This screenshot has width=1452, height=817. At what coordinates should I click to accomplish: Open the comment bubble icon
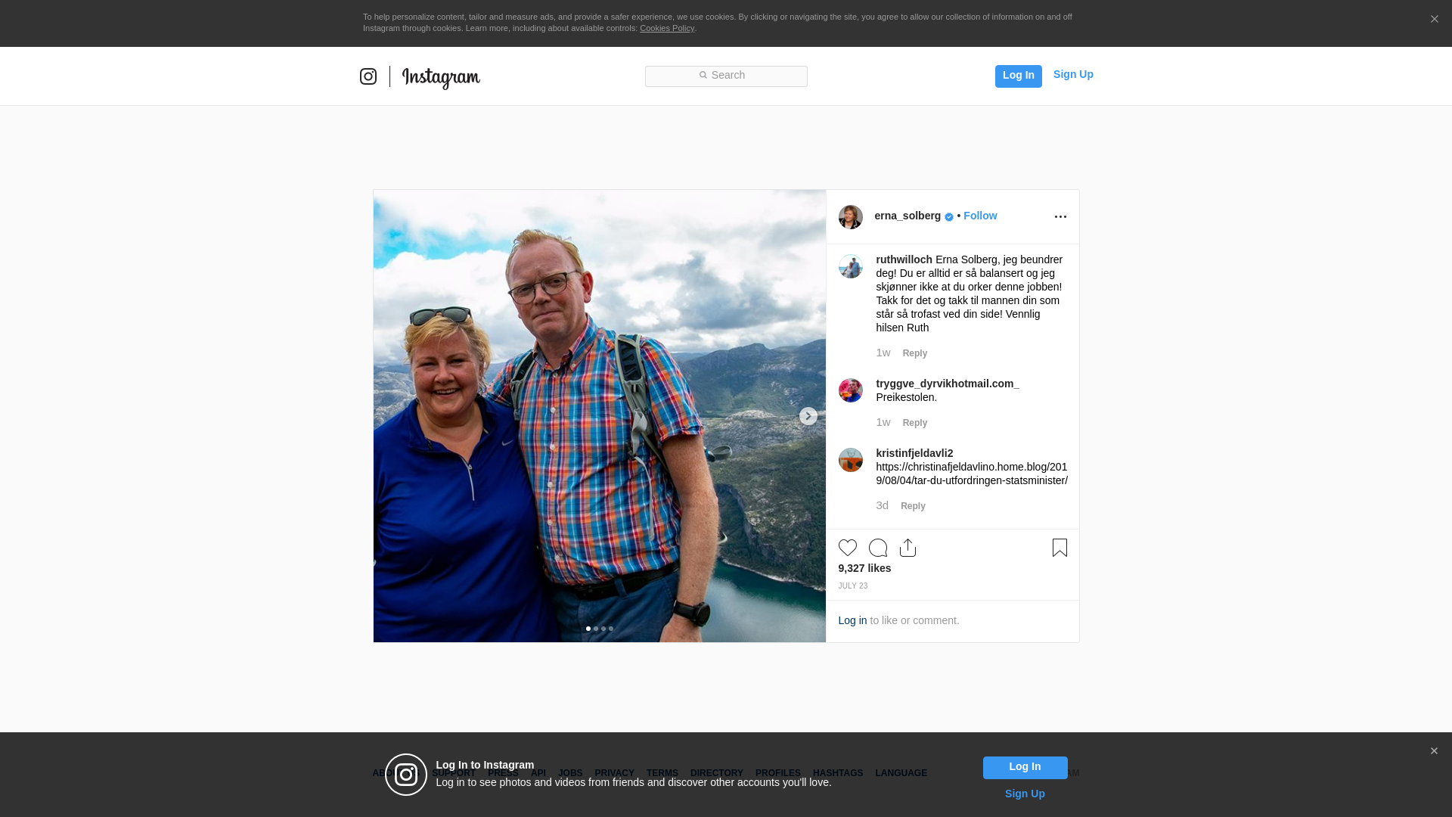878,548
